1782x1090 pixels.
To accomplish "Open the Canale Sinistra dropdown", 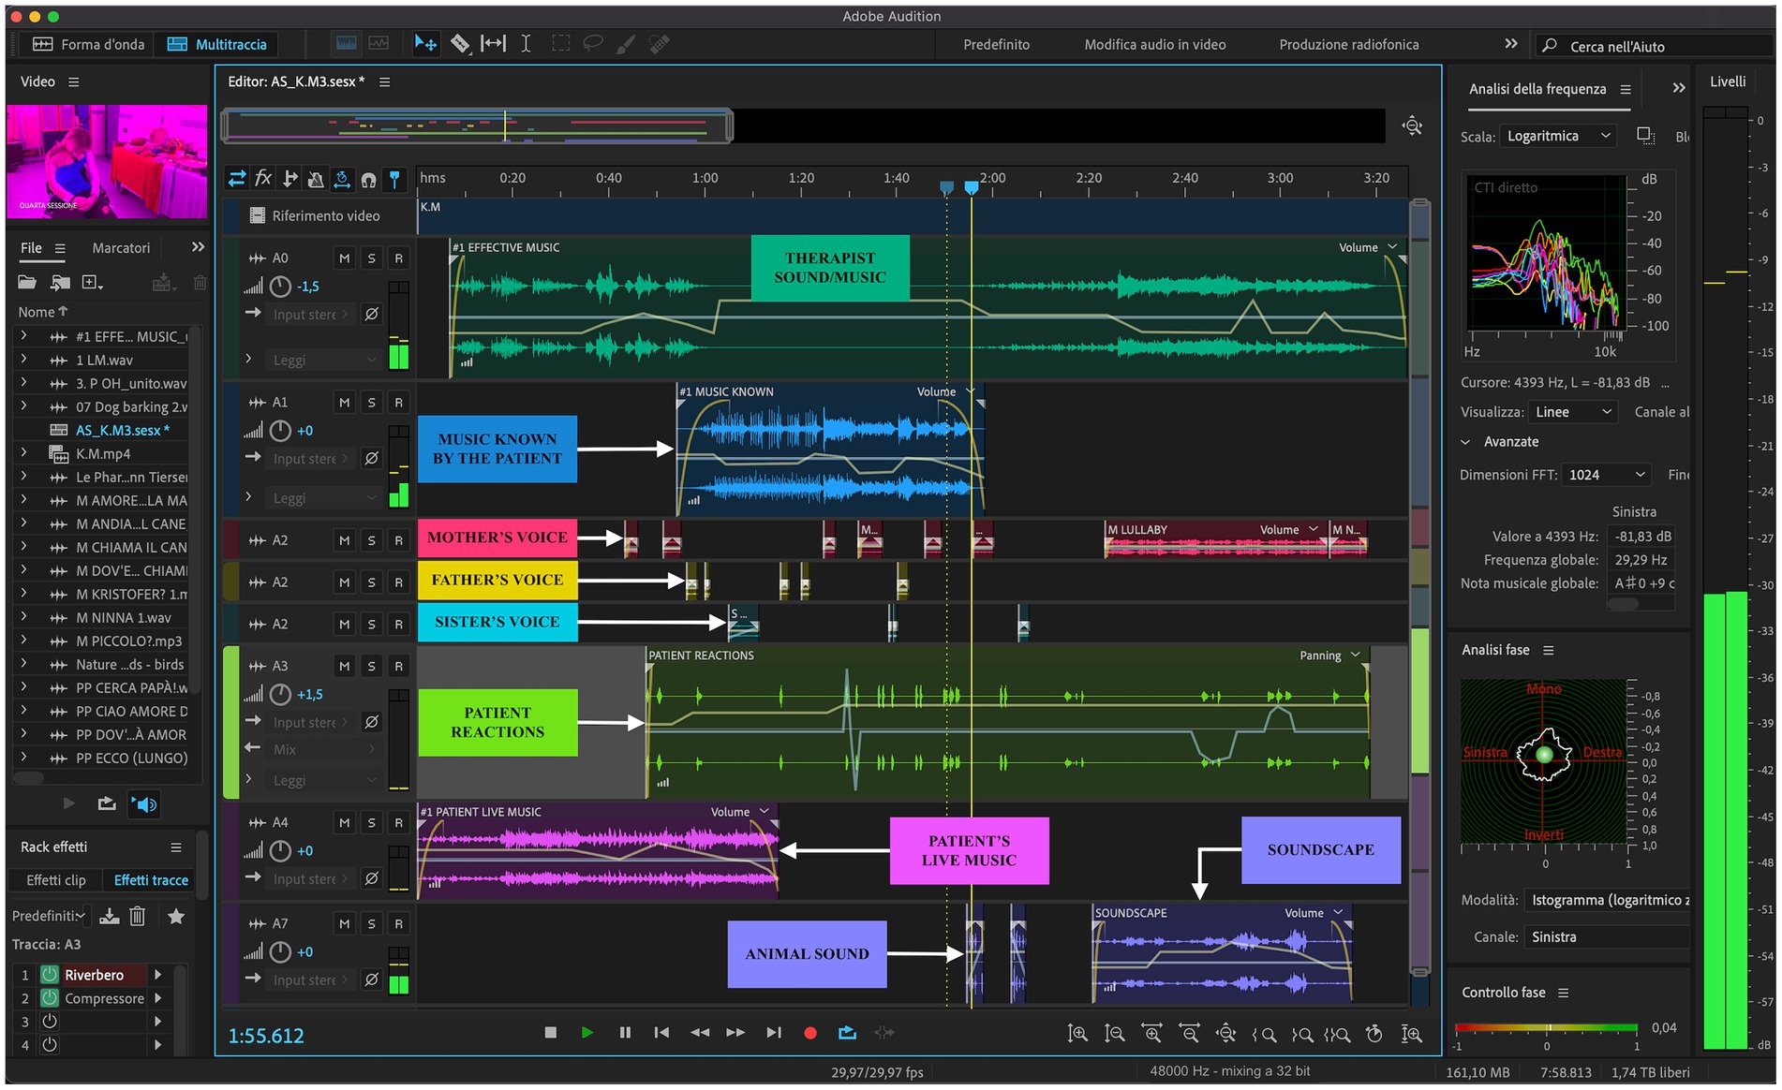I will pyautogui.click(x=1608, y=936).
